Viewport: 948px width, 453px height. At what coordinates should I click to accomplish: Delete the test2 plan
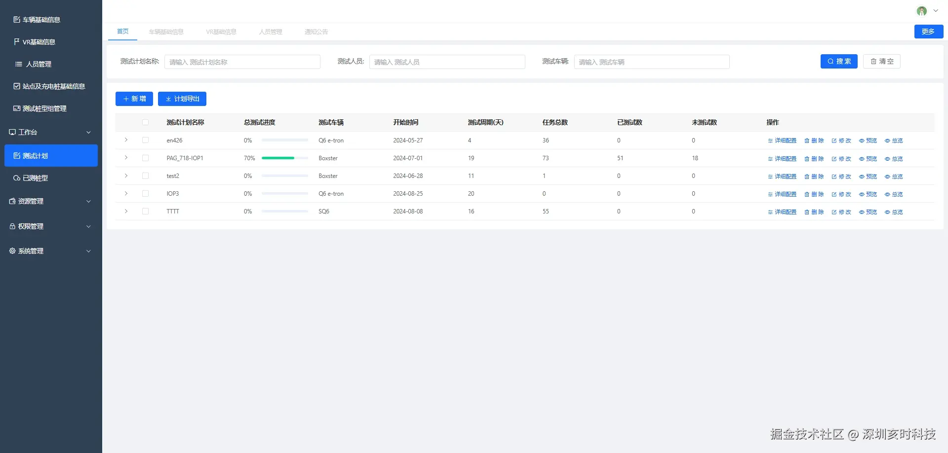pyautogui.click(x=814, y=176)
